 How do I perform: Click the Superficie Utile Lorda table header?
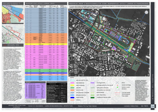click(x=46, y=3)
